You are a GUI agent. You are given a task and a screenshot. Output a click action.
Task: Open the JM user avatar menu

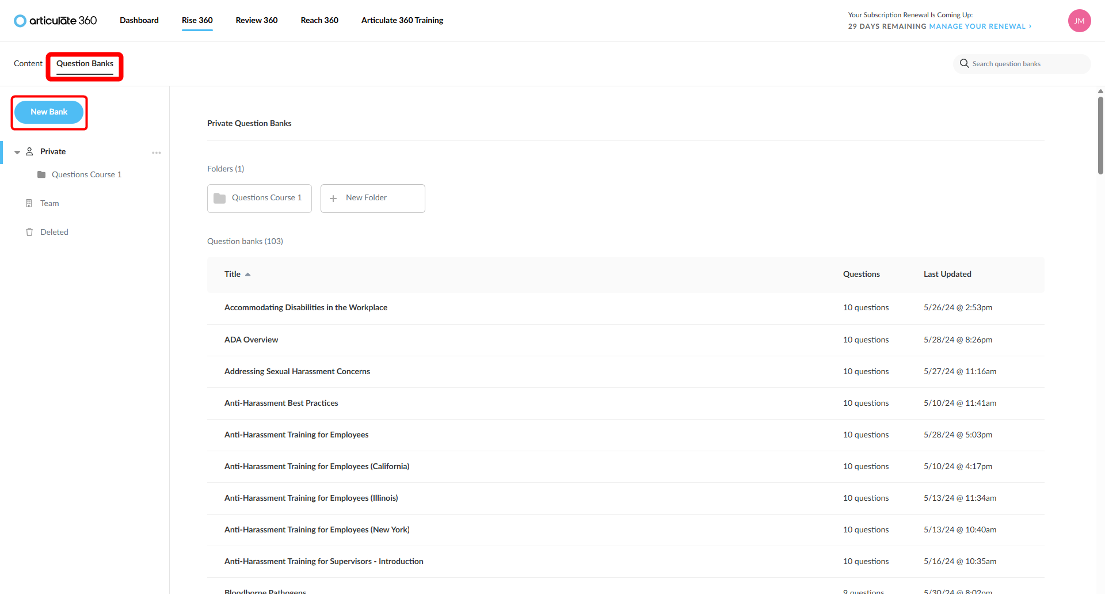click(x=1079, y=21)
